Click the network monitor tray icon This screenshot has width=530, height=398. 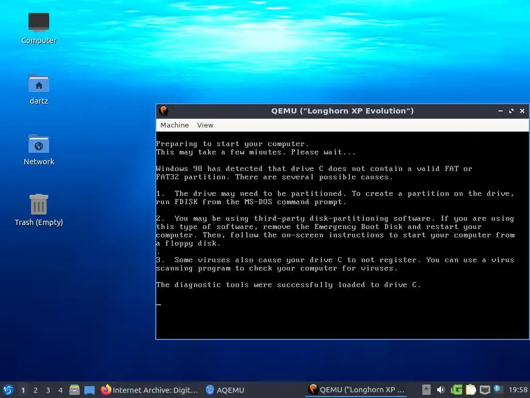[x=484, y=390]
